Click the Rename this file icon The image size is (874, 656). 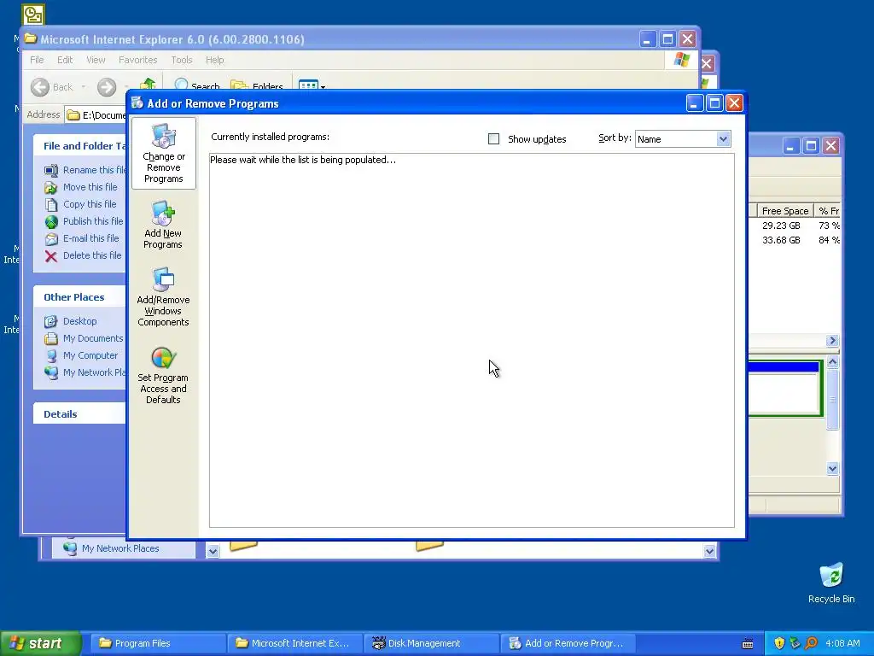point(50,170)
